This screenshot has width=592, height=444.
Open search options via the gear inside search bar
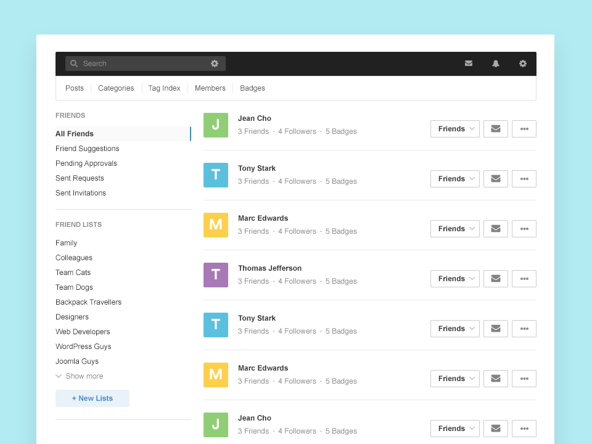point(215,64)
